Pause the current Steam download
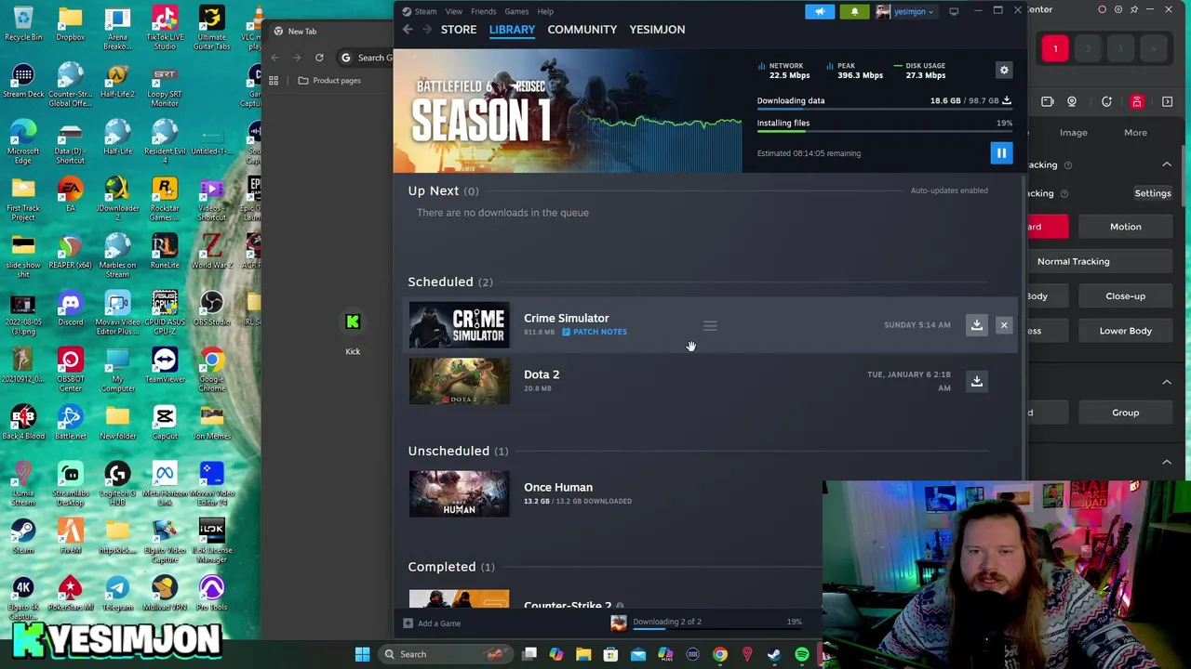Screen dimensions: 1191x669 tap(1001, 153)
